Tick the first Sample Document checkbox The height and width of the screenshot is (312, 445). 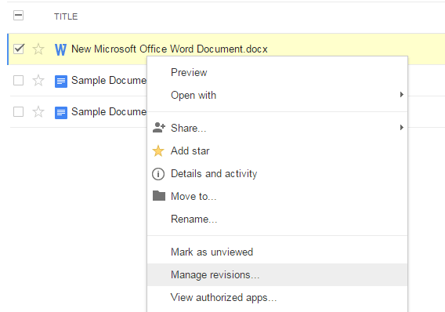pos(19,80)
